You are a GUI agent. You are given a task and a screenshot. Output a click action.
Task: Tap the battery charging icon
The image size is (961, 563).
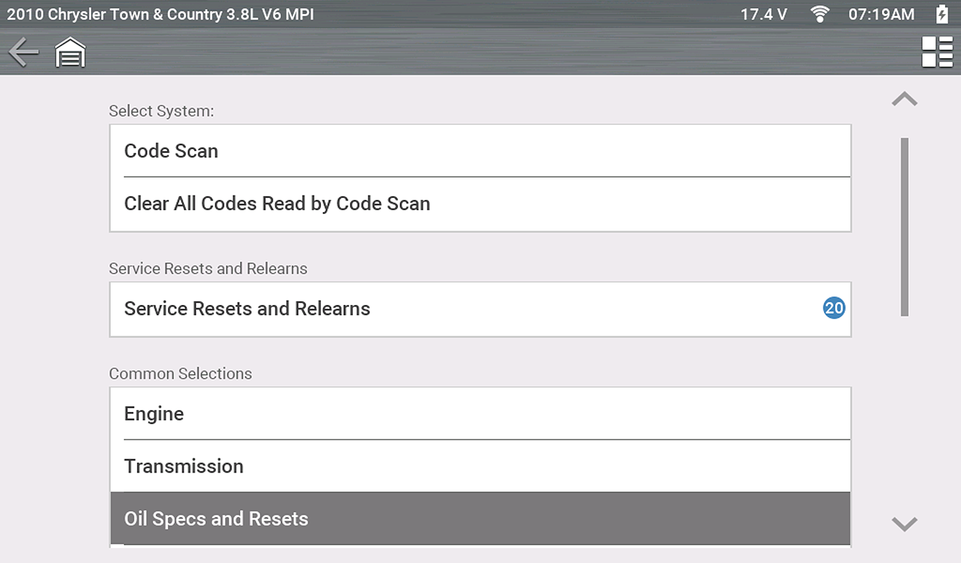pyautogui.click(x=942, y=14)
